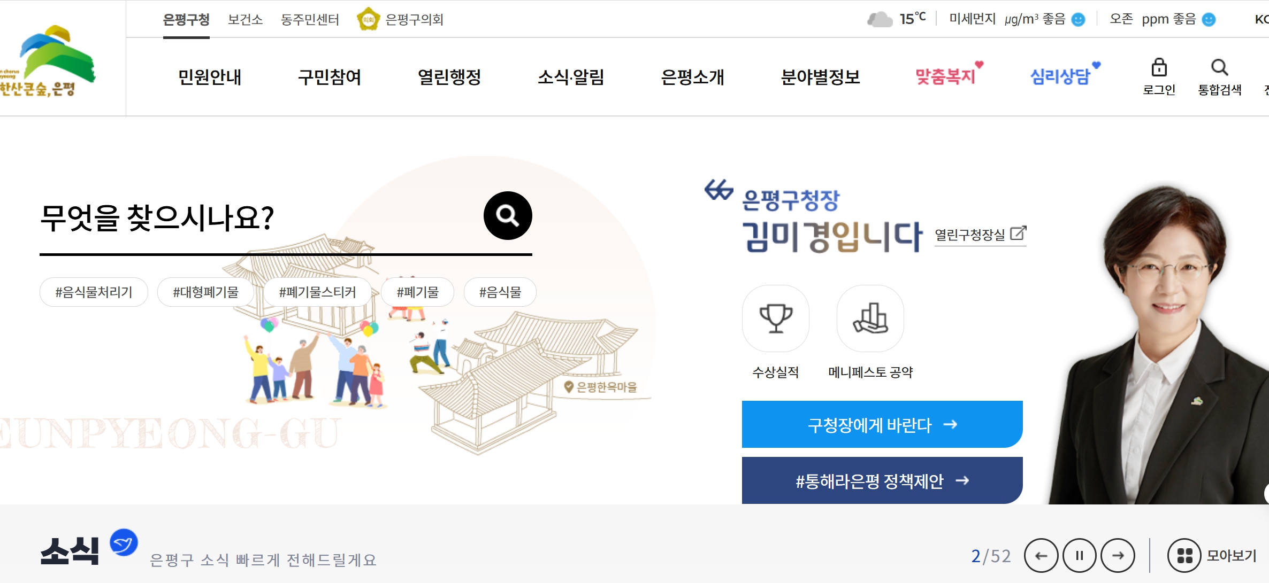Viewport: 1269px width, 583px height.
Task: Open the 민원안내 menu
Action: pyautogui.click(x=209, y=77)
